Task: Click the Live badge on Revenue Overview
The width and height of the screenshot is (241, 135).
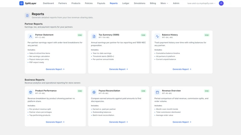Action: 207,91
